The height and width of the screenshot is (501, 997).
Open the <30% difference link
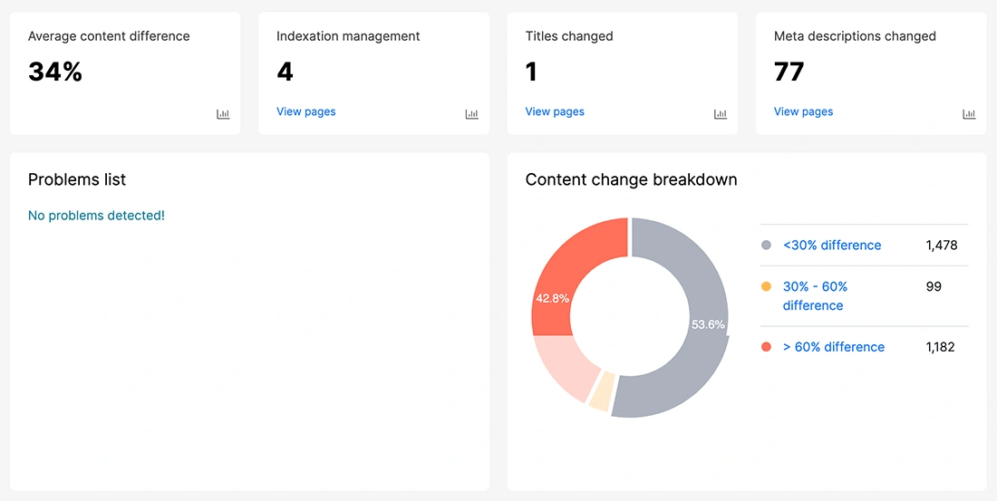click(x=831, y=246)
